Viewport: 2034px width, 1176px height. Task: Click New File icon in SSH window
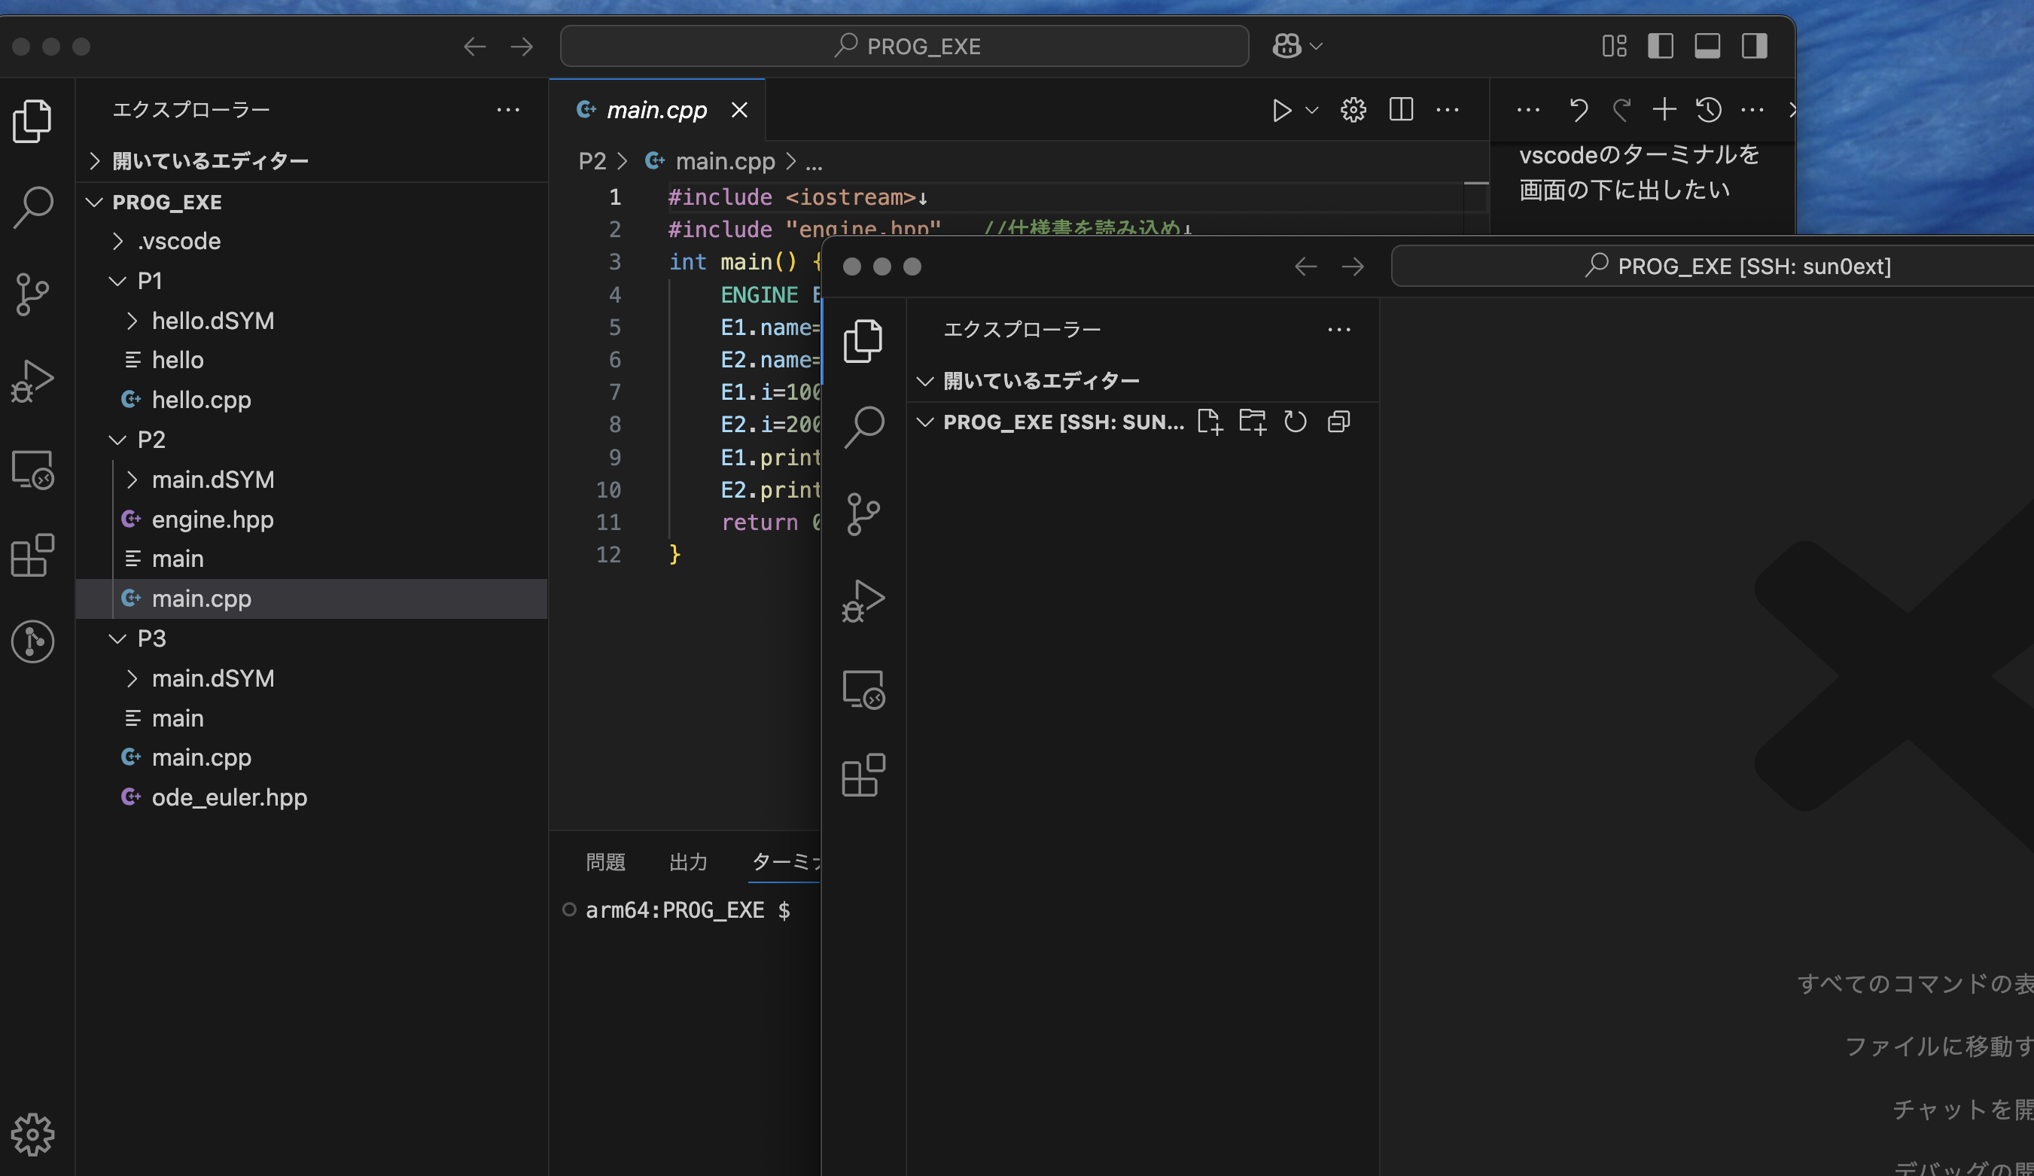[x=1210, y=422]
